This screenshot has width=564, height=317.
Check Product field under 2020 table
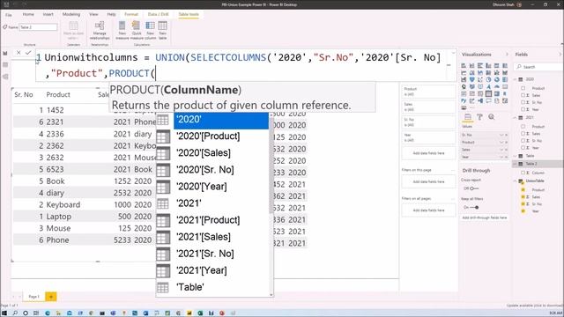[523, 88]
